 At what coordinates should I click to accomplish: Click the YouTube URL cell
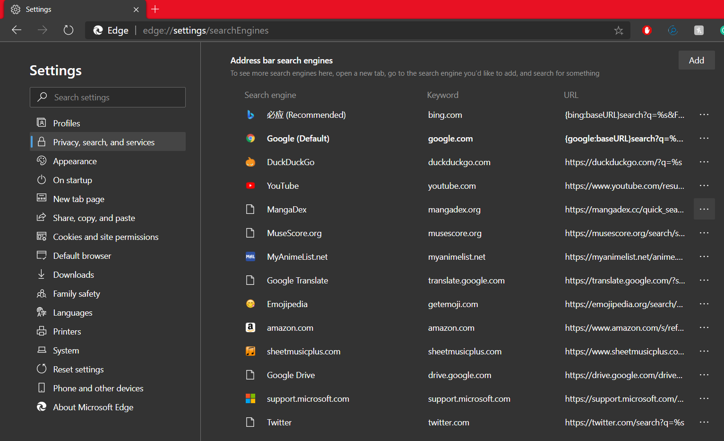[x=625, y=186]
